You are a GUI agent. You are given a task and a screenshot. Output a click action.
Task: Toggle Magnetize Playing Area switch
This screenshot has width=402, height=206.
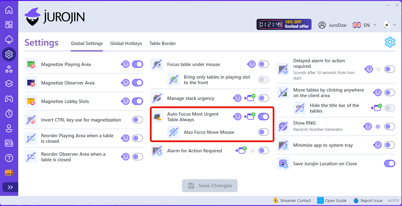[138, 64]
